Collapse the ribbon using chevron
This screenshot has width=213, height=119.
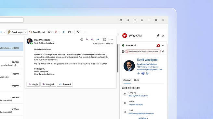pyautogui.click(x=118, y=34)
